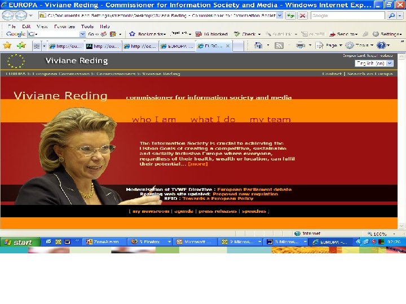Image resolution: width=406 pixels, height=304 pixels.
Task: Switch to the 'http://ec...' tab
Action: click(x=140, y=46)
